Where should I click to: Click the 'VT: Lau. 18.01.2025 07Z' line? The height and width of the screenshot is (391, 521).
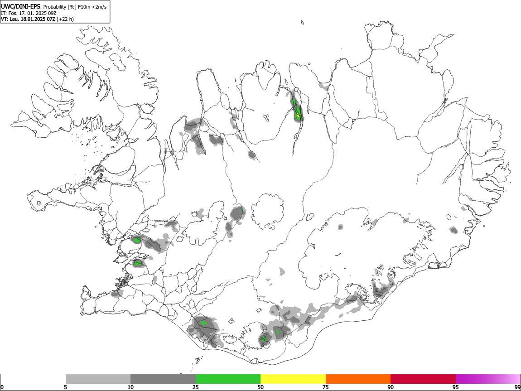(x=28, y=19)
